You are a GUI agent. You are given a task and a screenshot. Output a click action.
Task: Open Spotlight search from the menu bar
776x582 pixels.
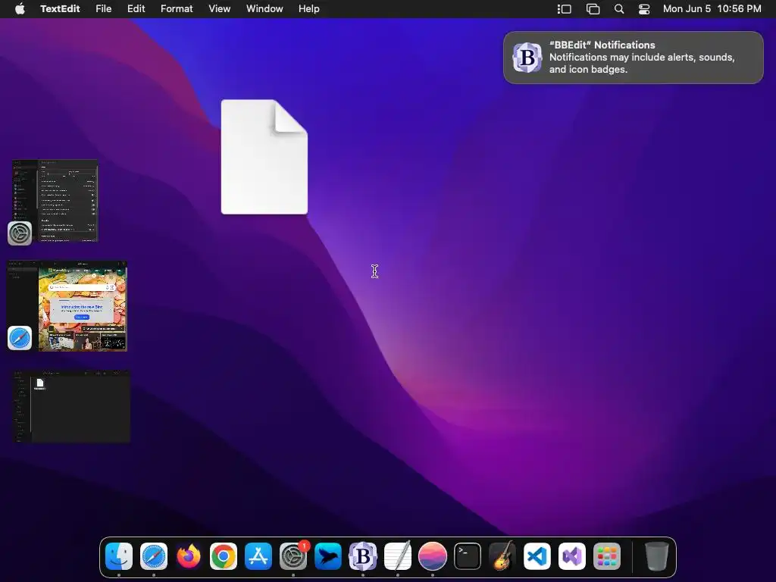coord(619,9)
